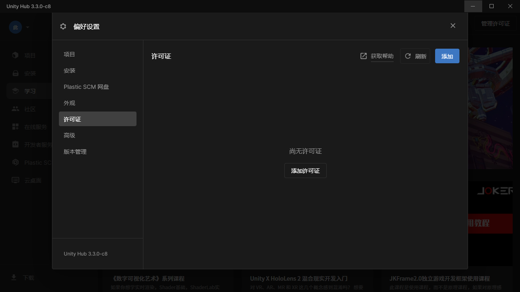Viewport: 520px width, 292px height.
Task: Click the robot artwork banner thumbnail
Action: click(490, 108)
